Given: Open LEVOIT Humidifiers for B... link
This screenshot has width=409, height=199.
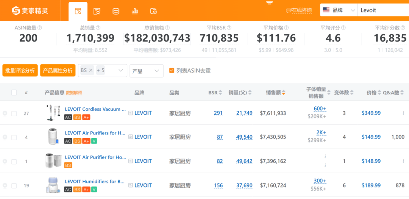Looking at the screenshot, I should pyautogui.click(x=95, y=182).
